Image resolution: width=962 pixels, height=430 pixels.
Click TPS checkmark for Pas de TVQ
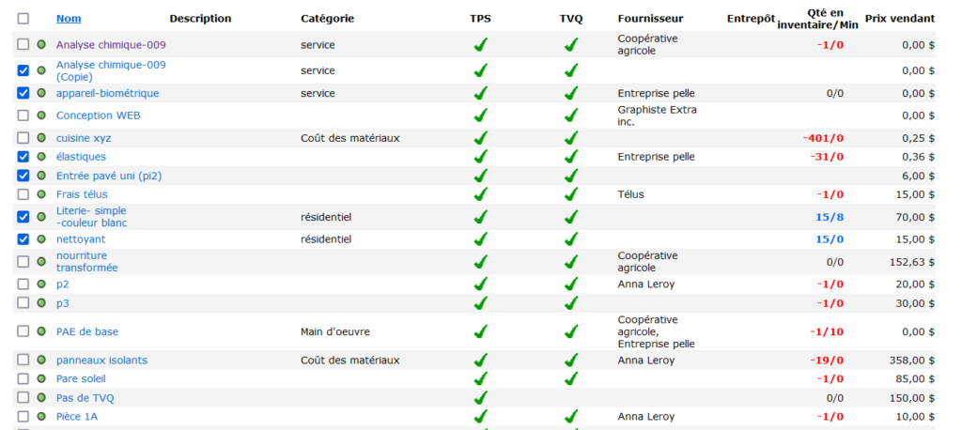tap(480, 398)
